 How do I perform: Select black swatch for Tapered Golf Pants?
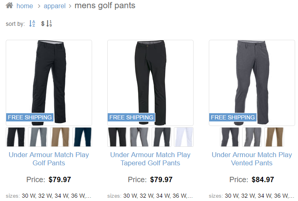pyautogui.click(x=117, y=137)
